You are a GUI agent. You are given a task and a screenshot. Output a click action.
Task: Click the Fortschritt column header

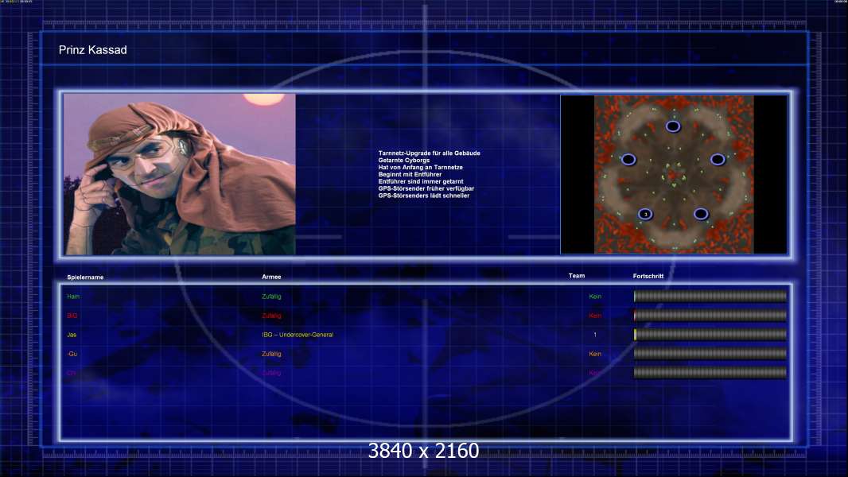point(648,276)
